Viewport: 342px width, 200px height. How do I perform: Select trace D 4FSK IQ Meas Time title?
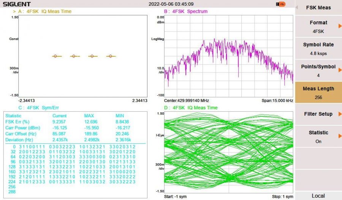point(191,108)
